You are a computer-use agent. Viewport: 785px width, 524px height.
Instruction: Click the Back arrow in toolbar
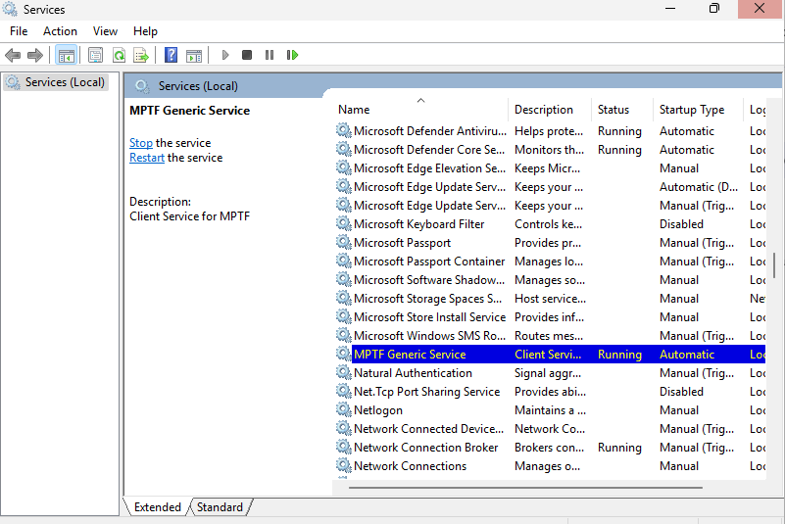13,55
